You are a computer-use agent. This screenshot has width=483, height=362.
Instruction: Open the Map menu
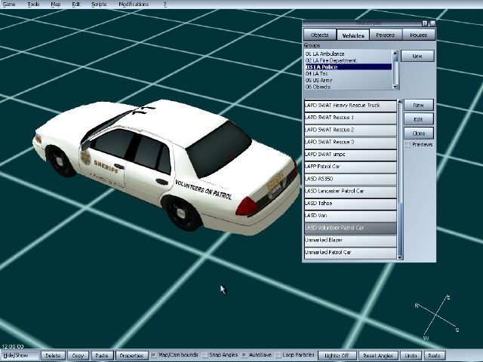[x=55, y=5]
